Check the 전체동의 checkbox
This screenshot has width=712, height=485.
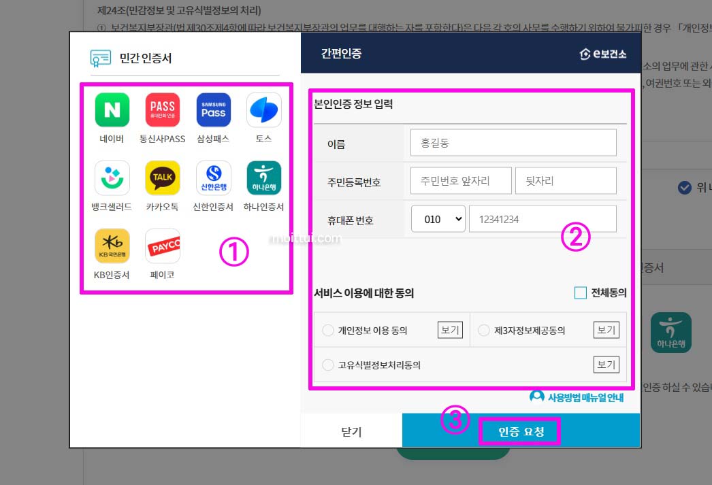point(581,292)
